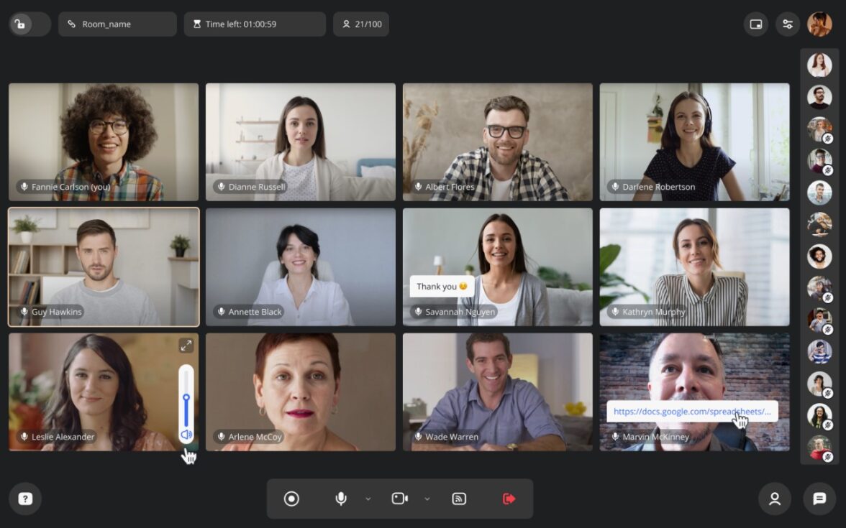Screen dimensions: 846x528
Task: Show the participants panel
Action: tap(775, 499)
